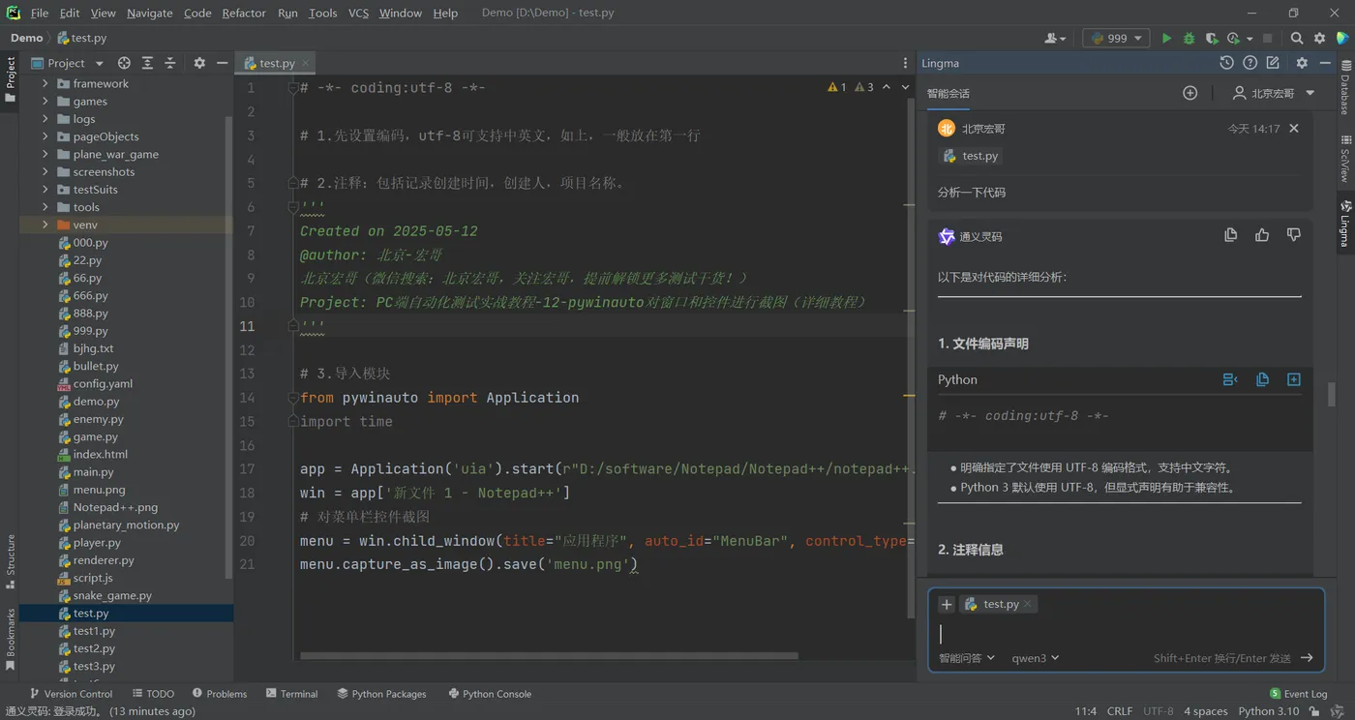
Task: Open the SciView side tool window
Action: (1345, 159)
